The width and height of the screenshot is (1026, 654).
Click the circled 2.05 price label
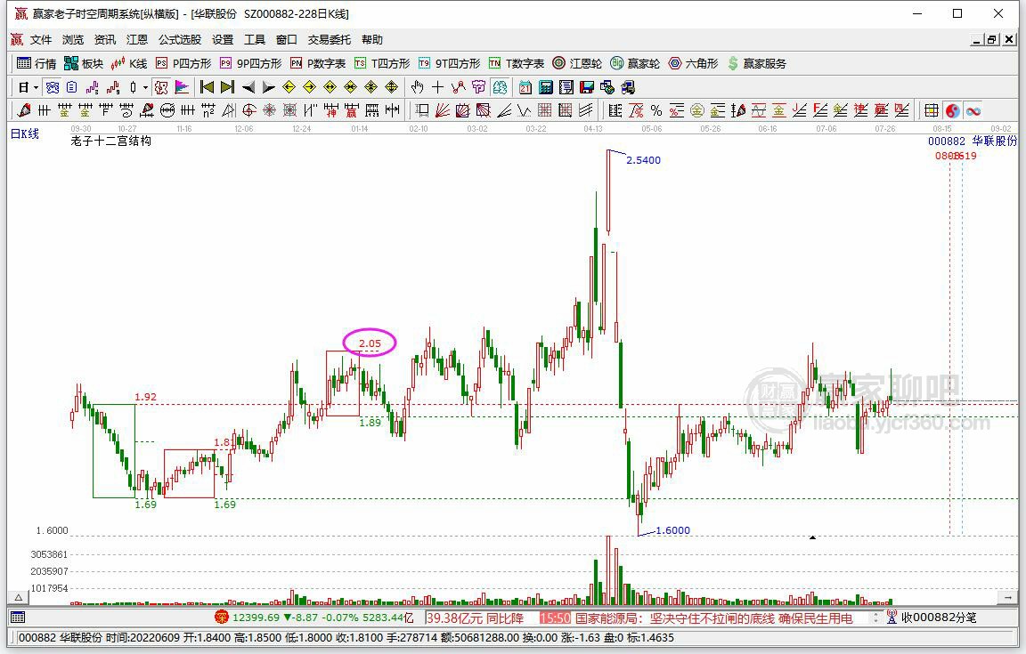click(x=370, y=343)
